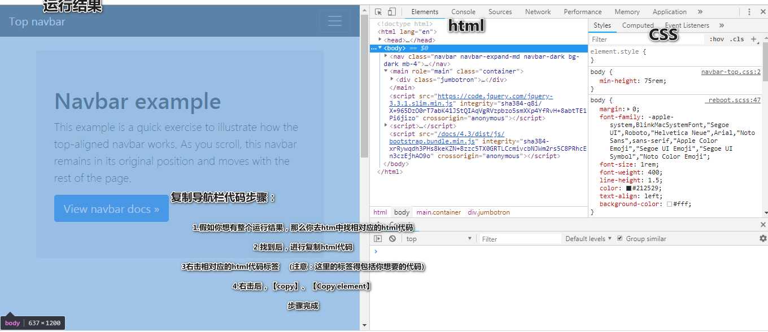Click the div.jumbotron breadcrumb item
Viewport: 768px width, 332px height.
point(488,213)
